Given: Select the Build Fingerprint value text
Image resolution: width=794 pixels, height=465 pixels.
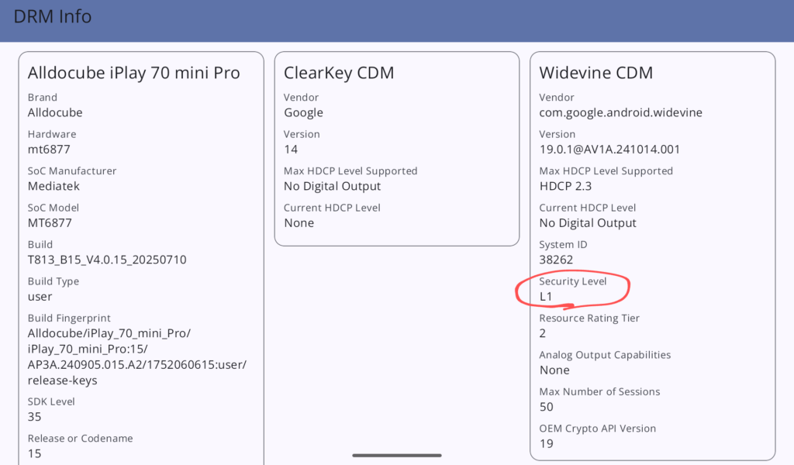Looking at the screenshot, I should pos(137,356).
